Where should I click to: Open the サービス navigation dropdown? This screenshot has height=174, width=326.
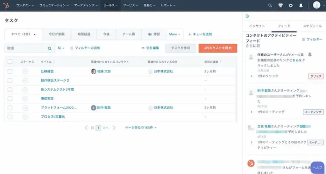click(130, 6)
